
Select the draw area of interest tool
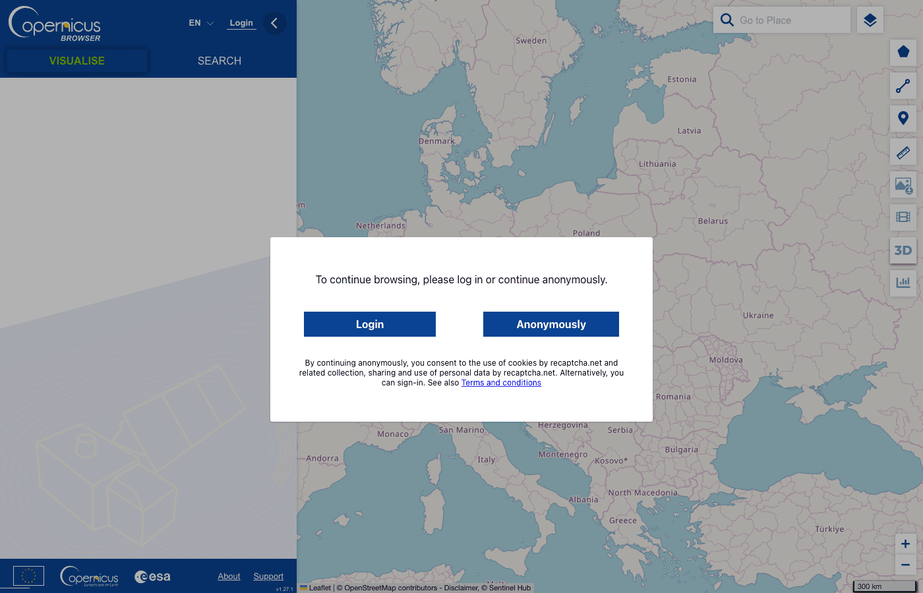tap(903, 52)
